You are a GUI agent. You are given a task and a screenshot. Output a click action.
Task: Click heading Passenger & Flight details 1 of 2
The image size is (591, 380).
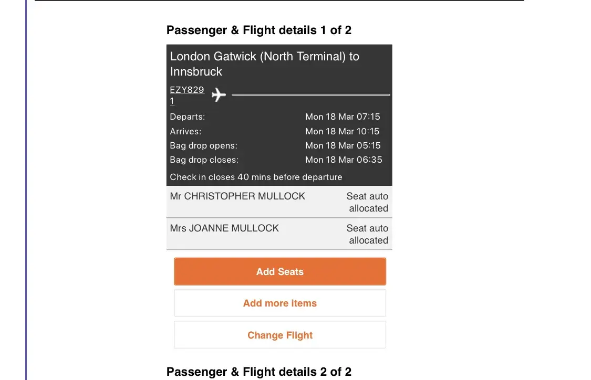point(258,30)
